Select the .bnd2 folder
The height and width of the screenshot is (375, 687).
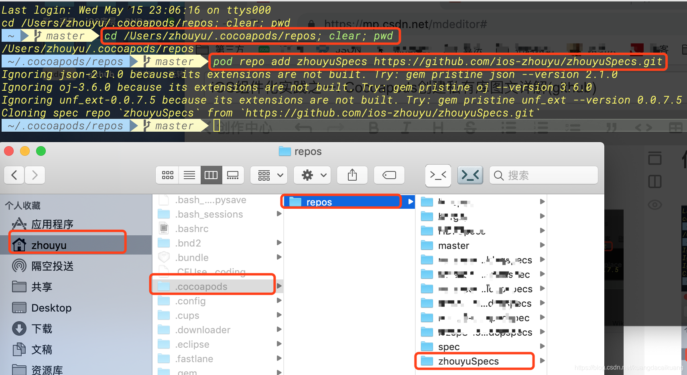coord(218,243)
